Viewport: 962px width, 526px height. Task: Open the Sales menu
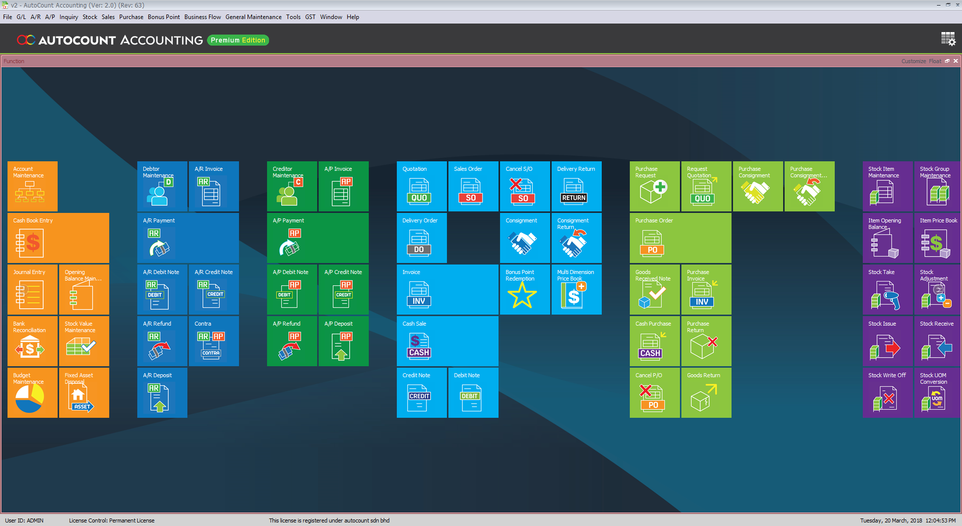(x=108, y=17)
